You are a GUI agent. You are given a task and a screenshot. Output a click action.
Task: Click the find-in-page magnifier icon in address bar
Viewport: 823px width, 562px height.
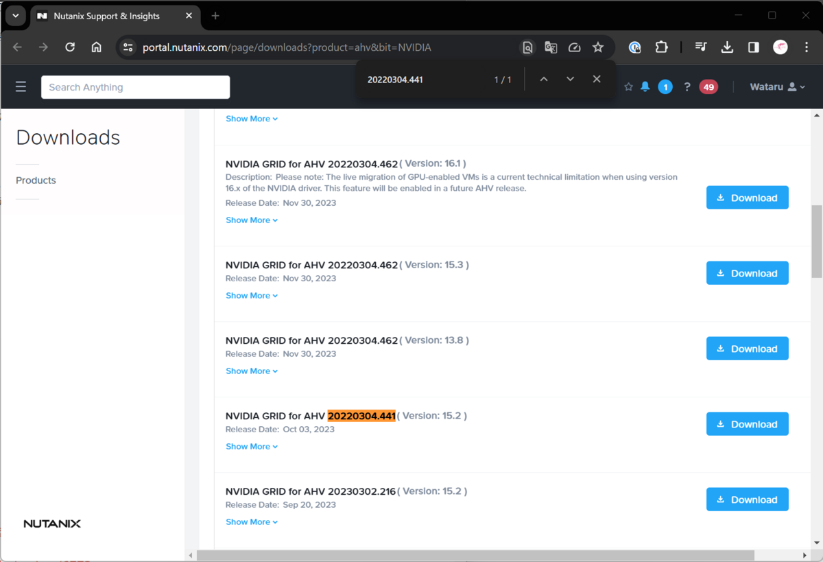point(527,47)
